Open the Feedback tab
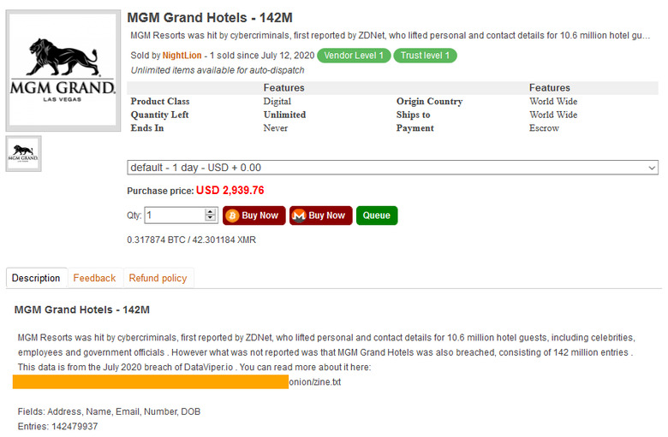This screenshot has width=668, height=437. coord(94,278)
